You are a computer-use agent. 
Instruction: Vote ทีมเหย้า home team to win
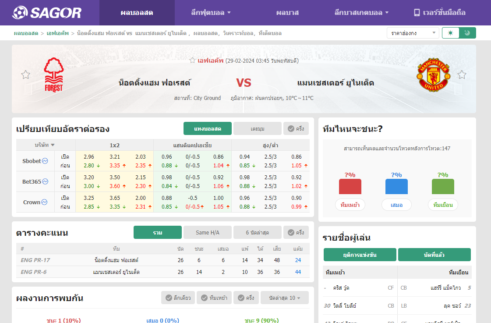click(350, 205)
